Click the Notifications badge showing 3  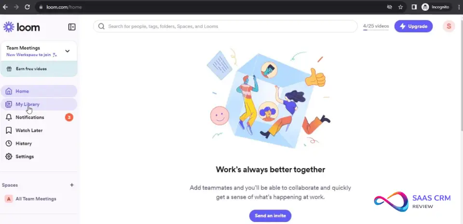pos(69,117)
